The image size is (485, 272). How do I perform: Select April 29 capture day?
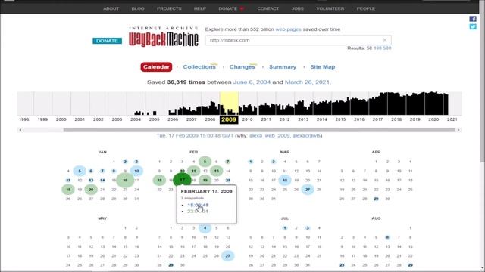[x=376, y=199]
